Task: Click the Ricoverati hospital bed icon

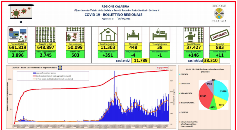Action: [133, 35]
